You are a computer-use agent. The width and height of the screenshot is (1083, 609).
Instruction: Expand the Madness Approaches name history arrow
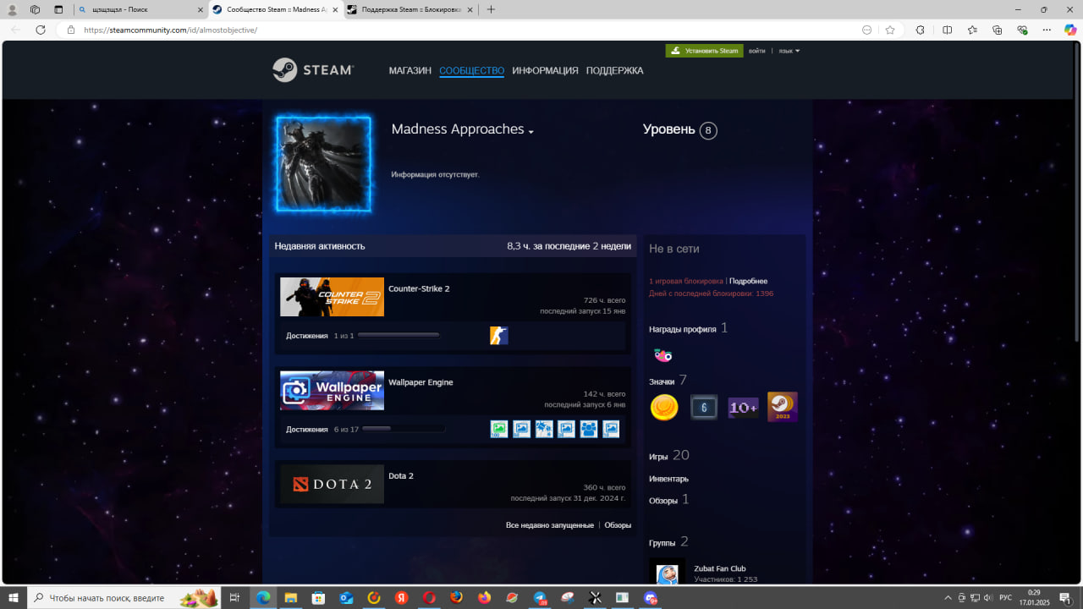[x=531, y=132]
